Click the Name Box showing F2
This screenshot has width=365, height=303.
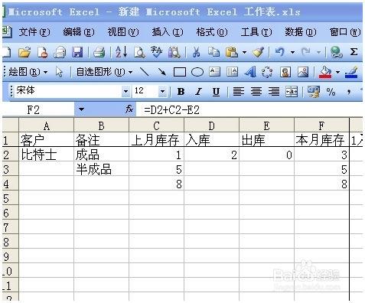(x=38, y=110)
